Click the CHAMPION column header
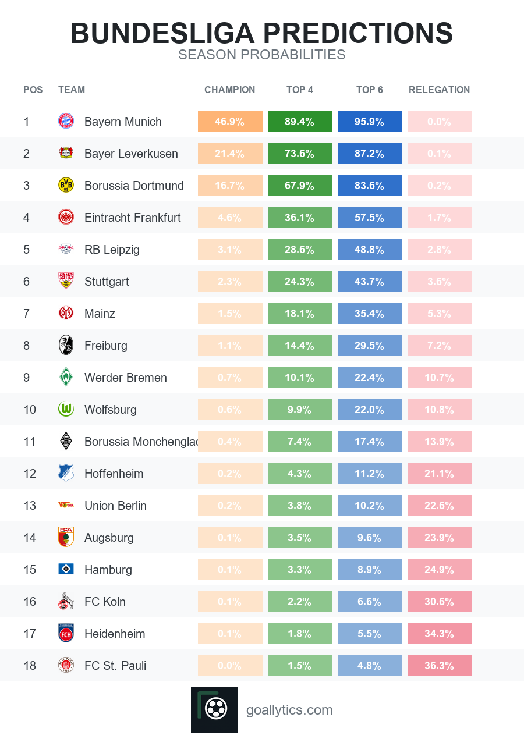Screen dimensions: 524x739 pyautogui.click(x=230, y=90)
